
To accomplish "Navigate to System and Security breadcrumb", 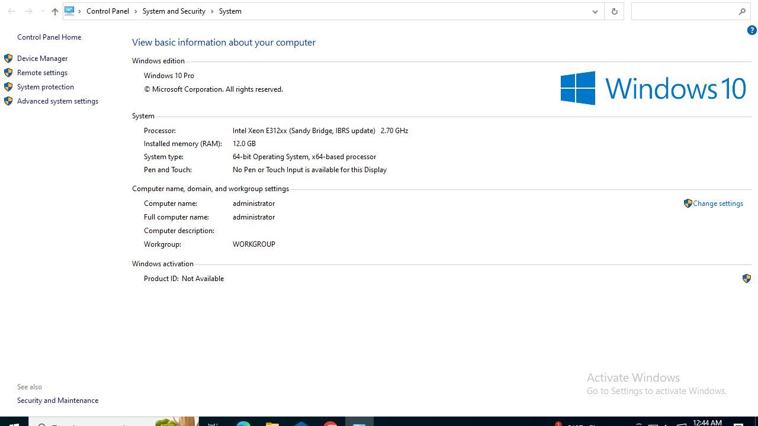I will pyautogui.click(x=174, y=11).
